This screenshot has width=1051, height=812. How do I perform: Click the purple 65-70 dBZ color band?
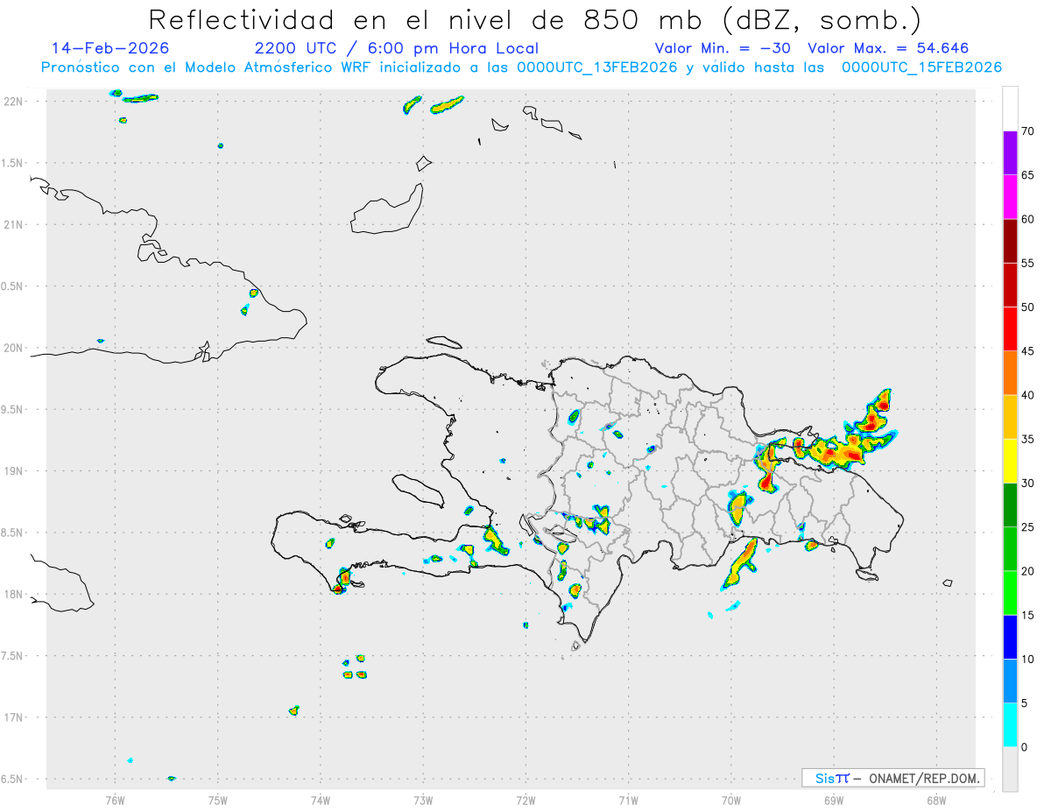click(1010, 153)
